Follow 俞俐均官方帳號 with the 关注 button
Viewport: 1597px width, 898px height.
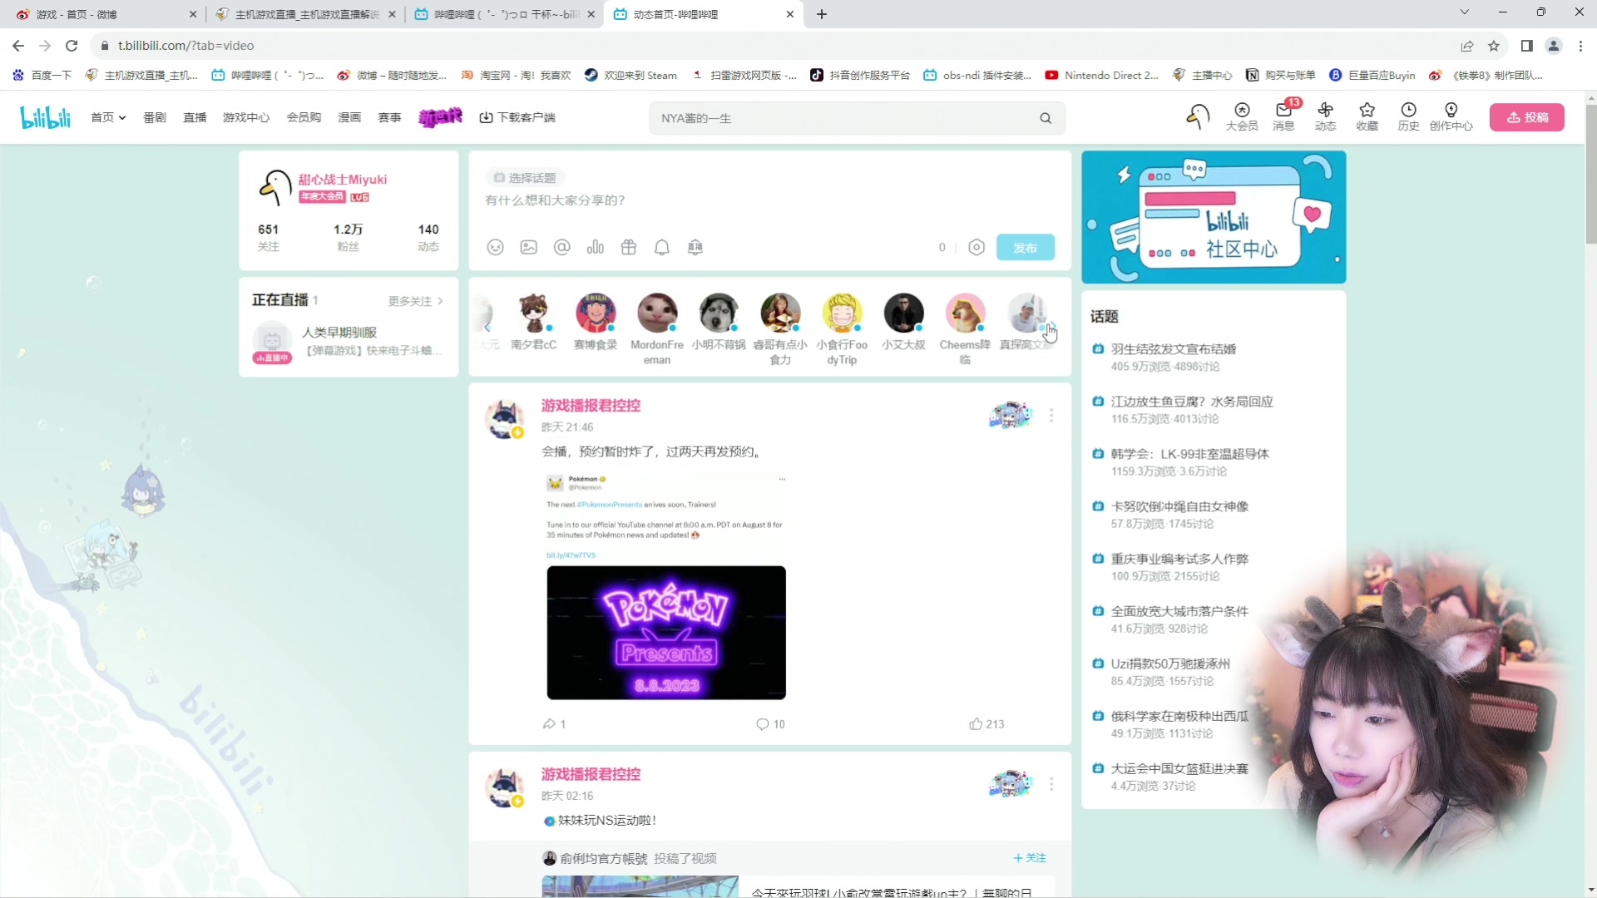point(1029,857)
